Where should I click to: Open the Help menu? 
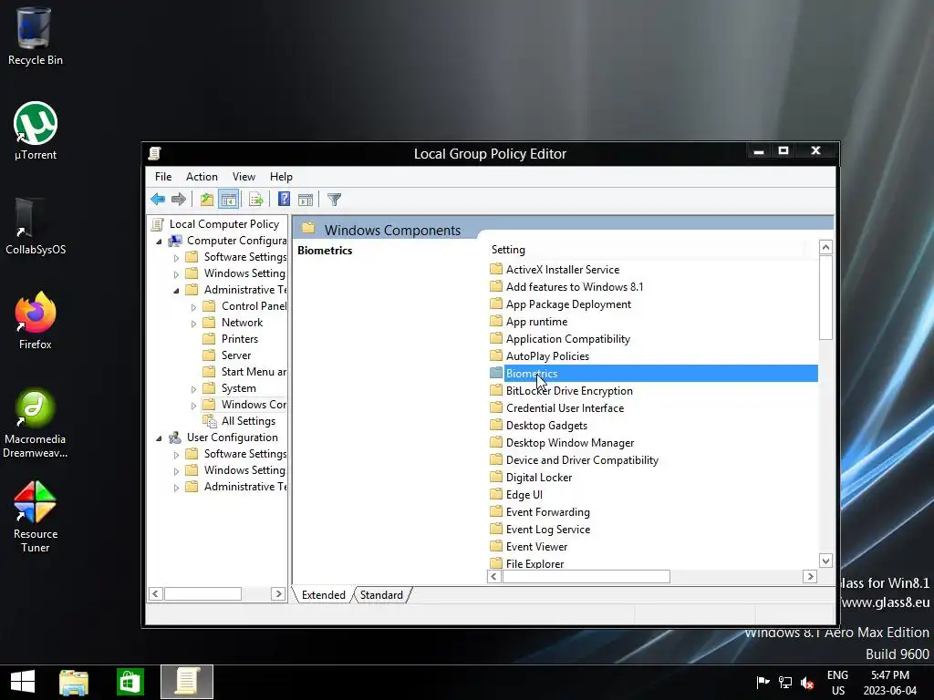tap(281, 177)
